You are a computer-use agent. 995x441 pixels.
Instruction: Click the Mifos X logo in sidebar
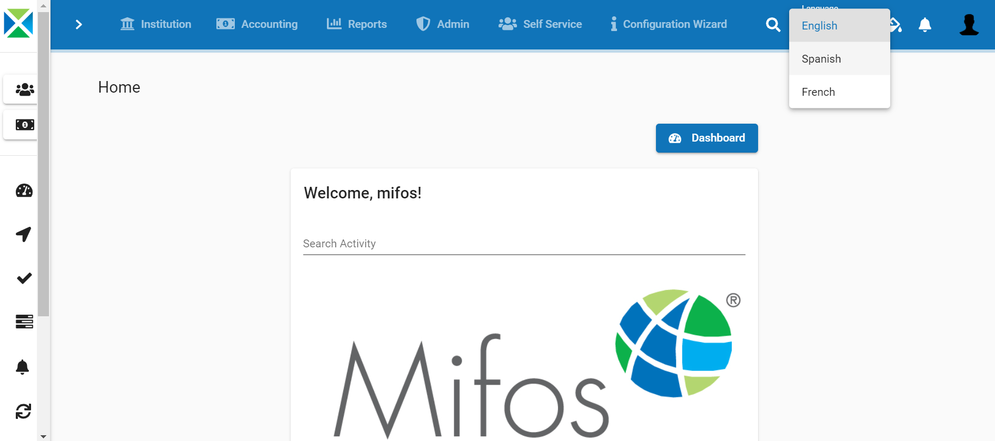[x=18, y=23]
